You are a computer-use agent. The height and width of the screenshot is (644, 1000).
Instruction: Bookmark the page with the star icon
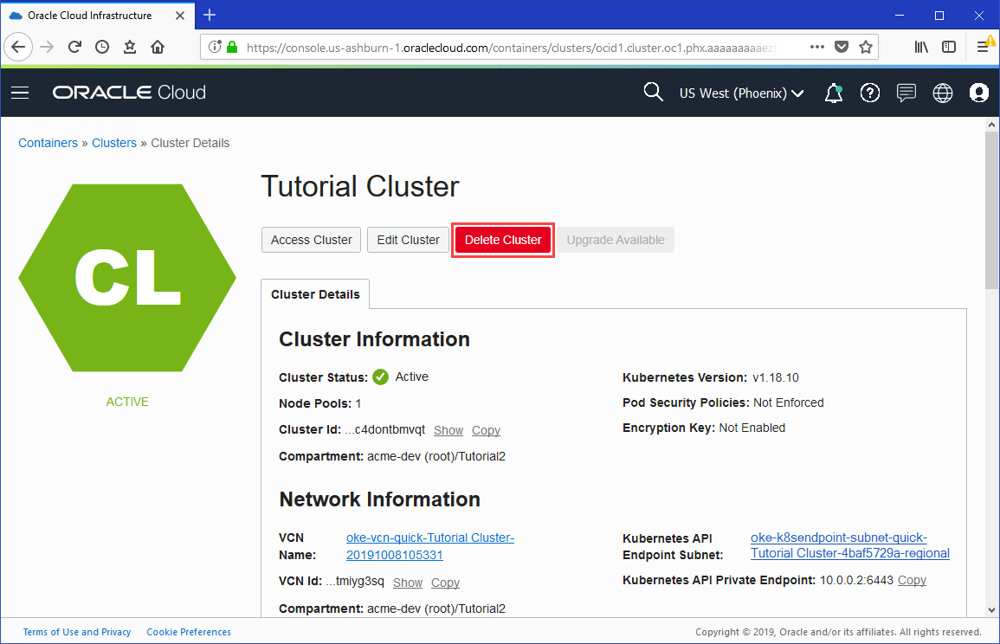866,47
